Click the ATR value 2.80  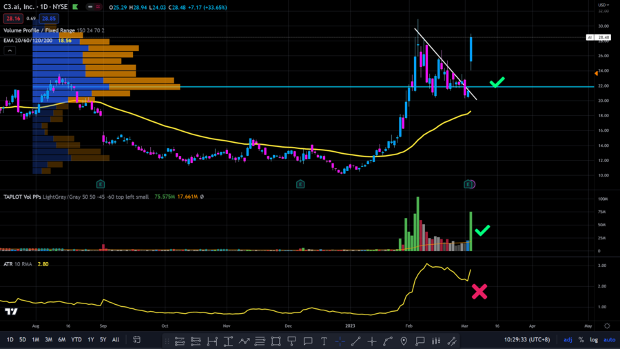(x=43, y=264)
